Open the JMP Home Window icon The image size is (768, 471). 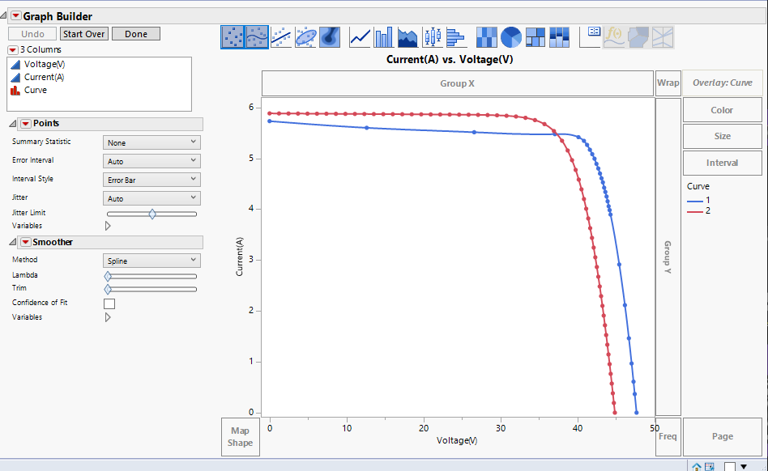pyautogui.click(x=697, y=467)
